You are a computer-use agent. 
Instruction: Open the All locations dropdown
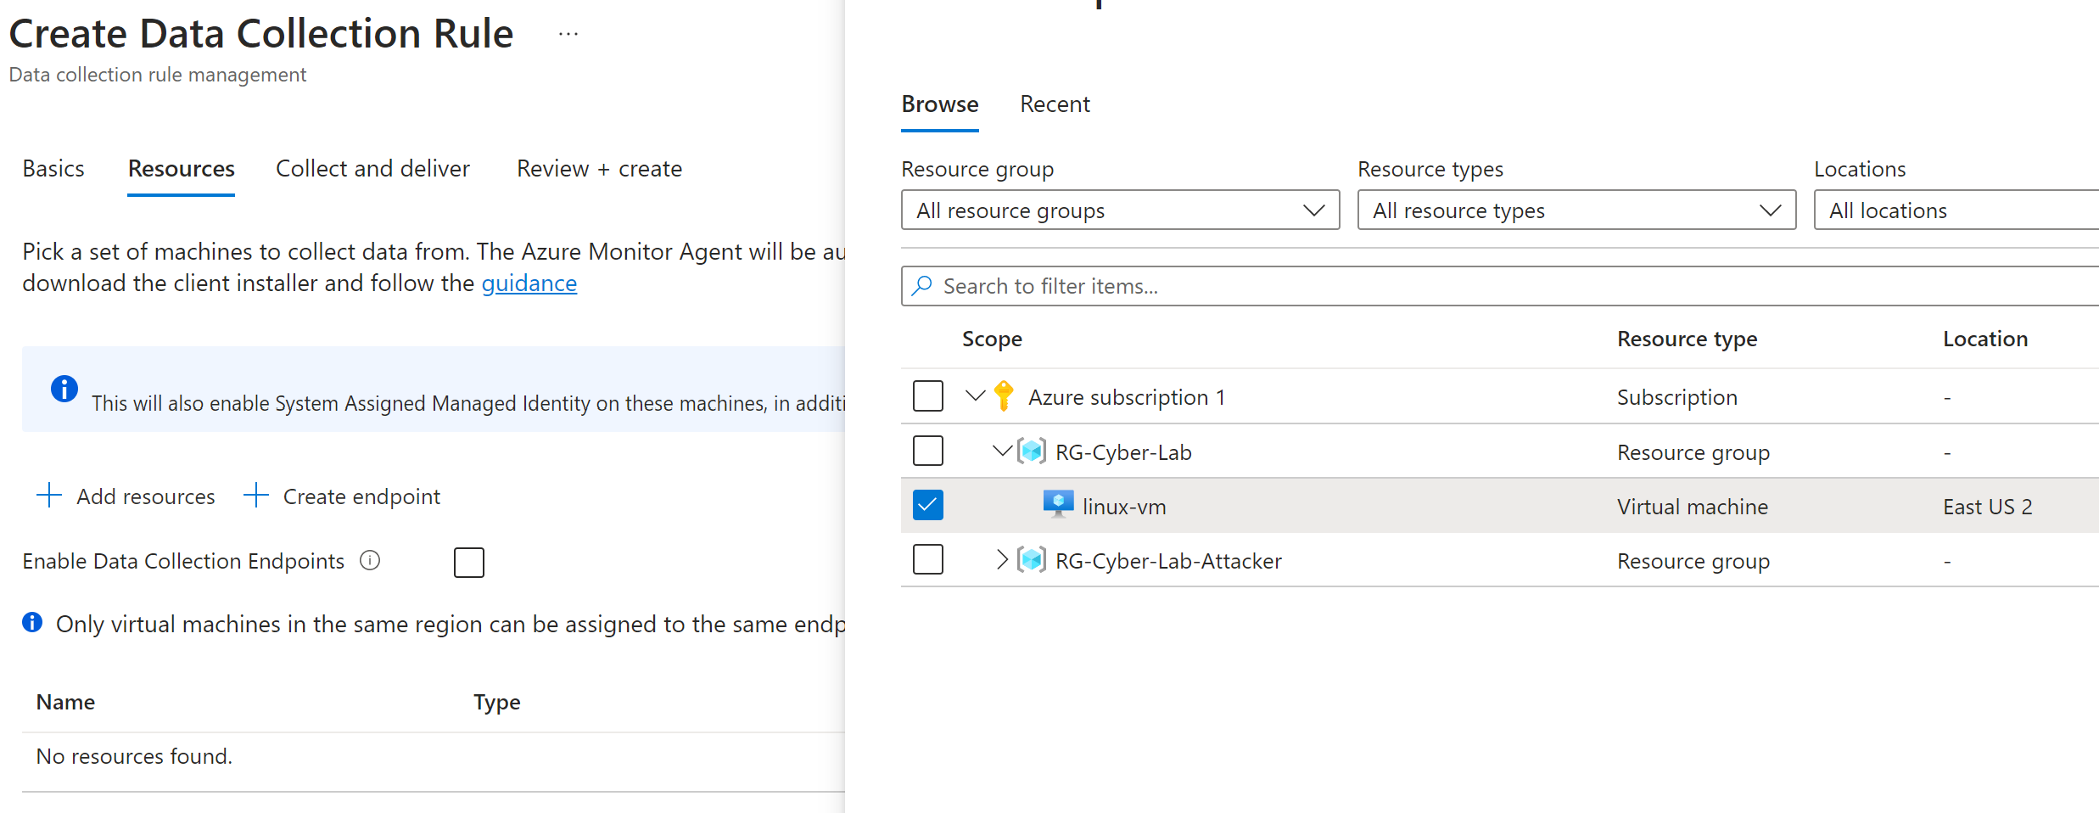tap(1956, 210)
